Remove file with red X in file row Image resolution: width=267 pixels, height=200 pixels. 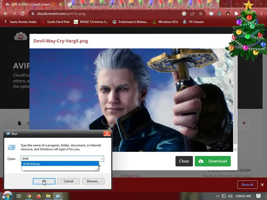coord(244,123)
